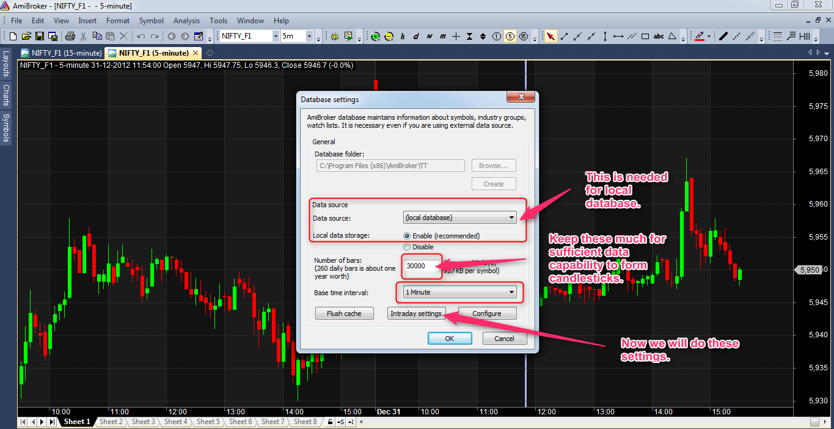Open the File menu
Image resolution: width=834 pixels, height=429 pixels.
coord(16,20)
